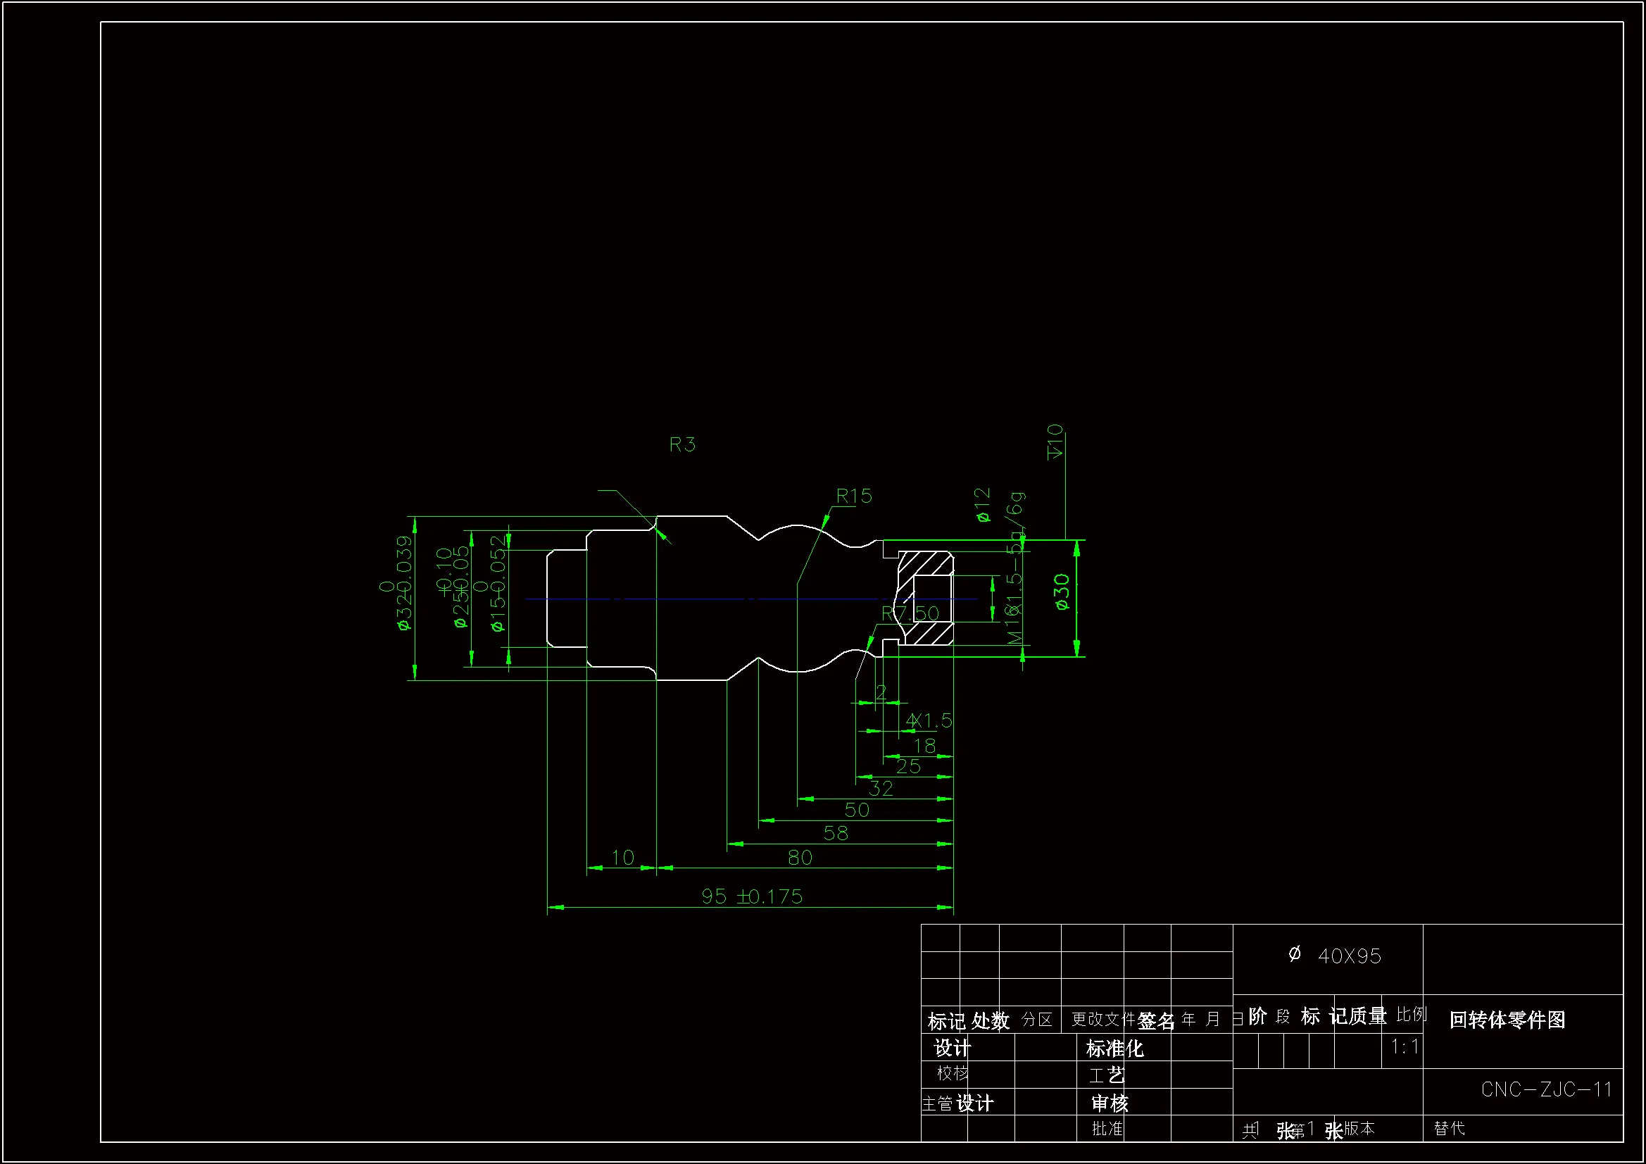
Task: Select the hatched section area
Action: [925, 563]
